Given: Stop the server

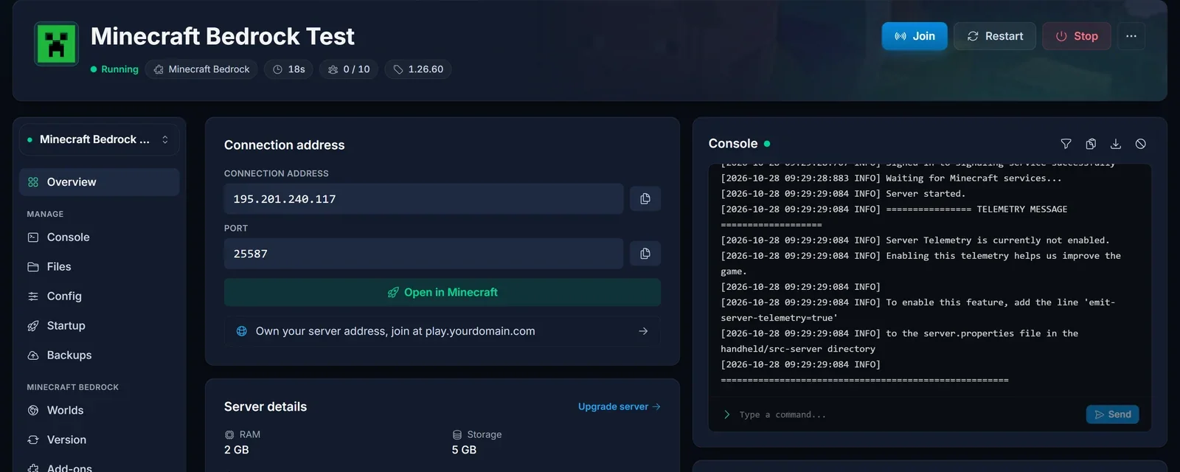Looking at the screenshot, I should click(1077, 36).
